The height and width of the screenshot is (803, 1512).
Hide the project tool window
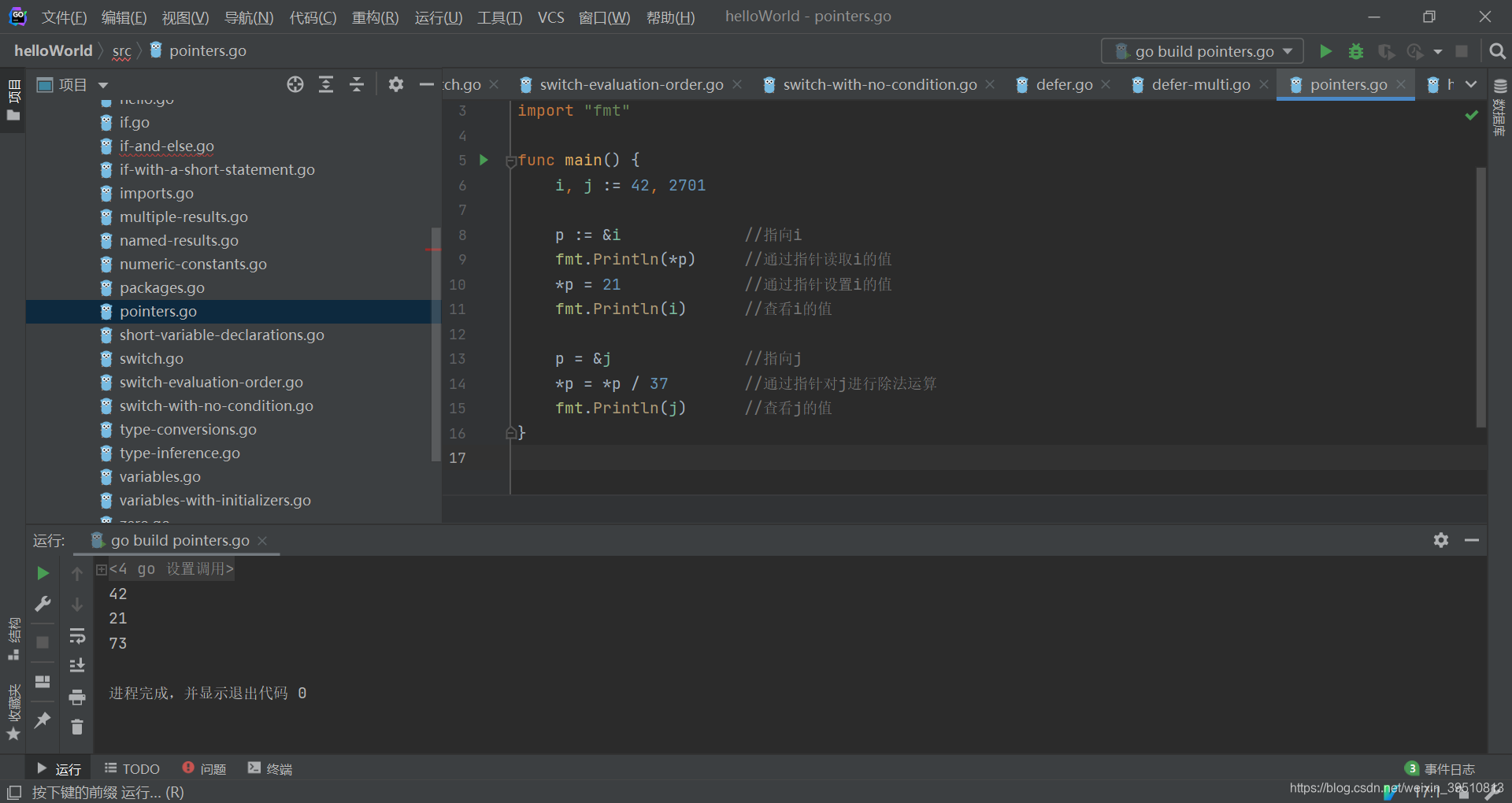[426, 84]
